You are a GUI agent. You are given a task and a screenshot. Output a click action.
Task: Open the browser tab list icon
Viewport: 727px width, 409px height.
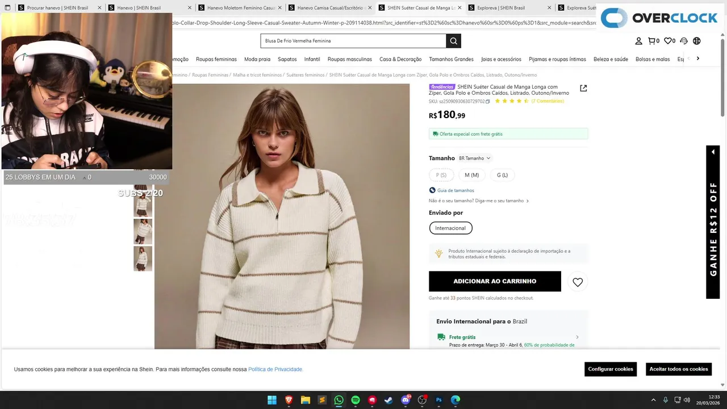click(x=7, y=8)
